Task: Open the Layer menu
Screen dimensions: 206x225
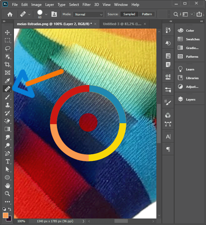Action: coord(50,5)
